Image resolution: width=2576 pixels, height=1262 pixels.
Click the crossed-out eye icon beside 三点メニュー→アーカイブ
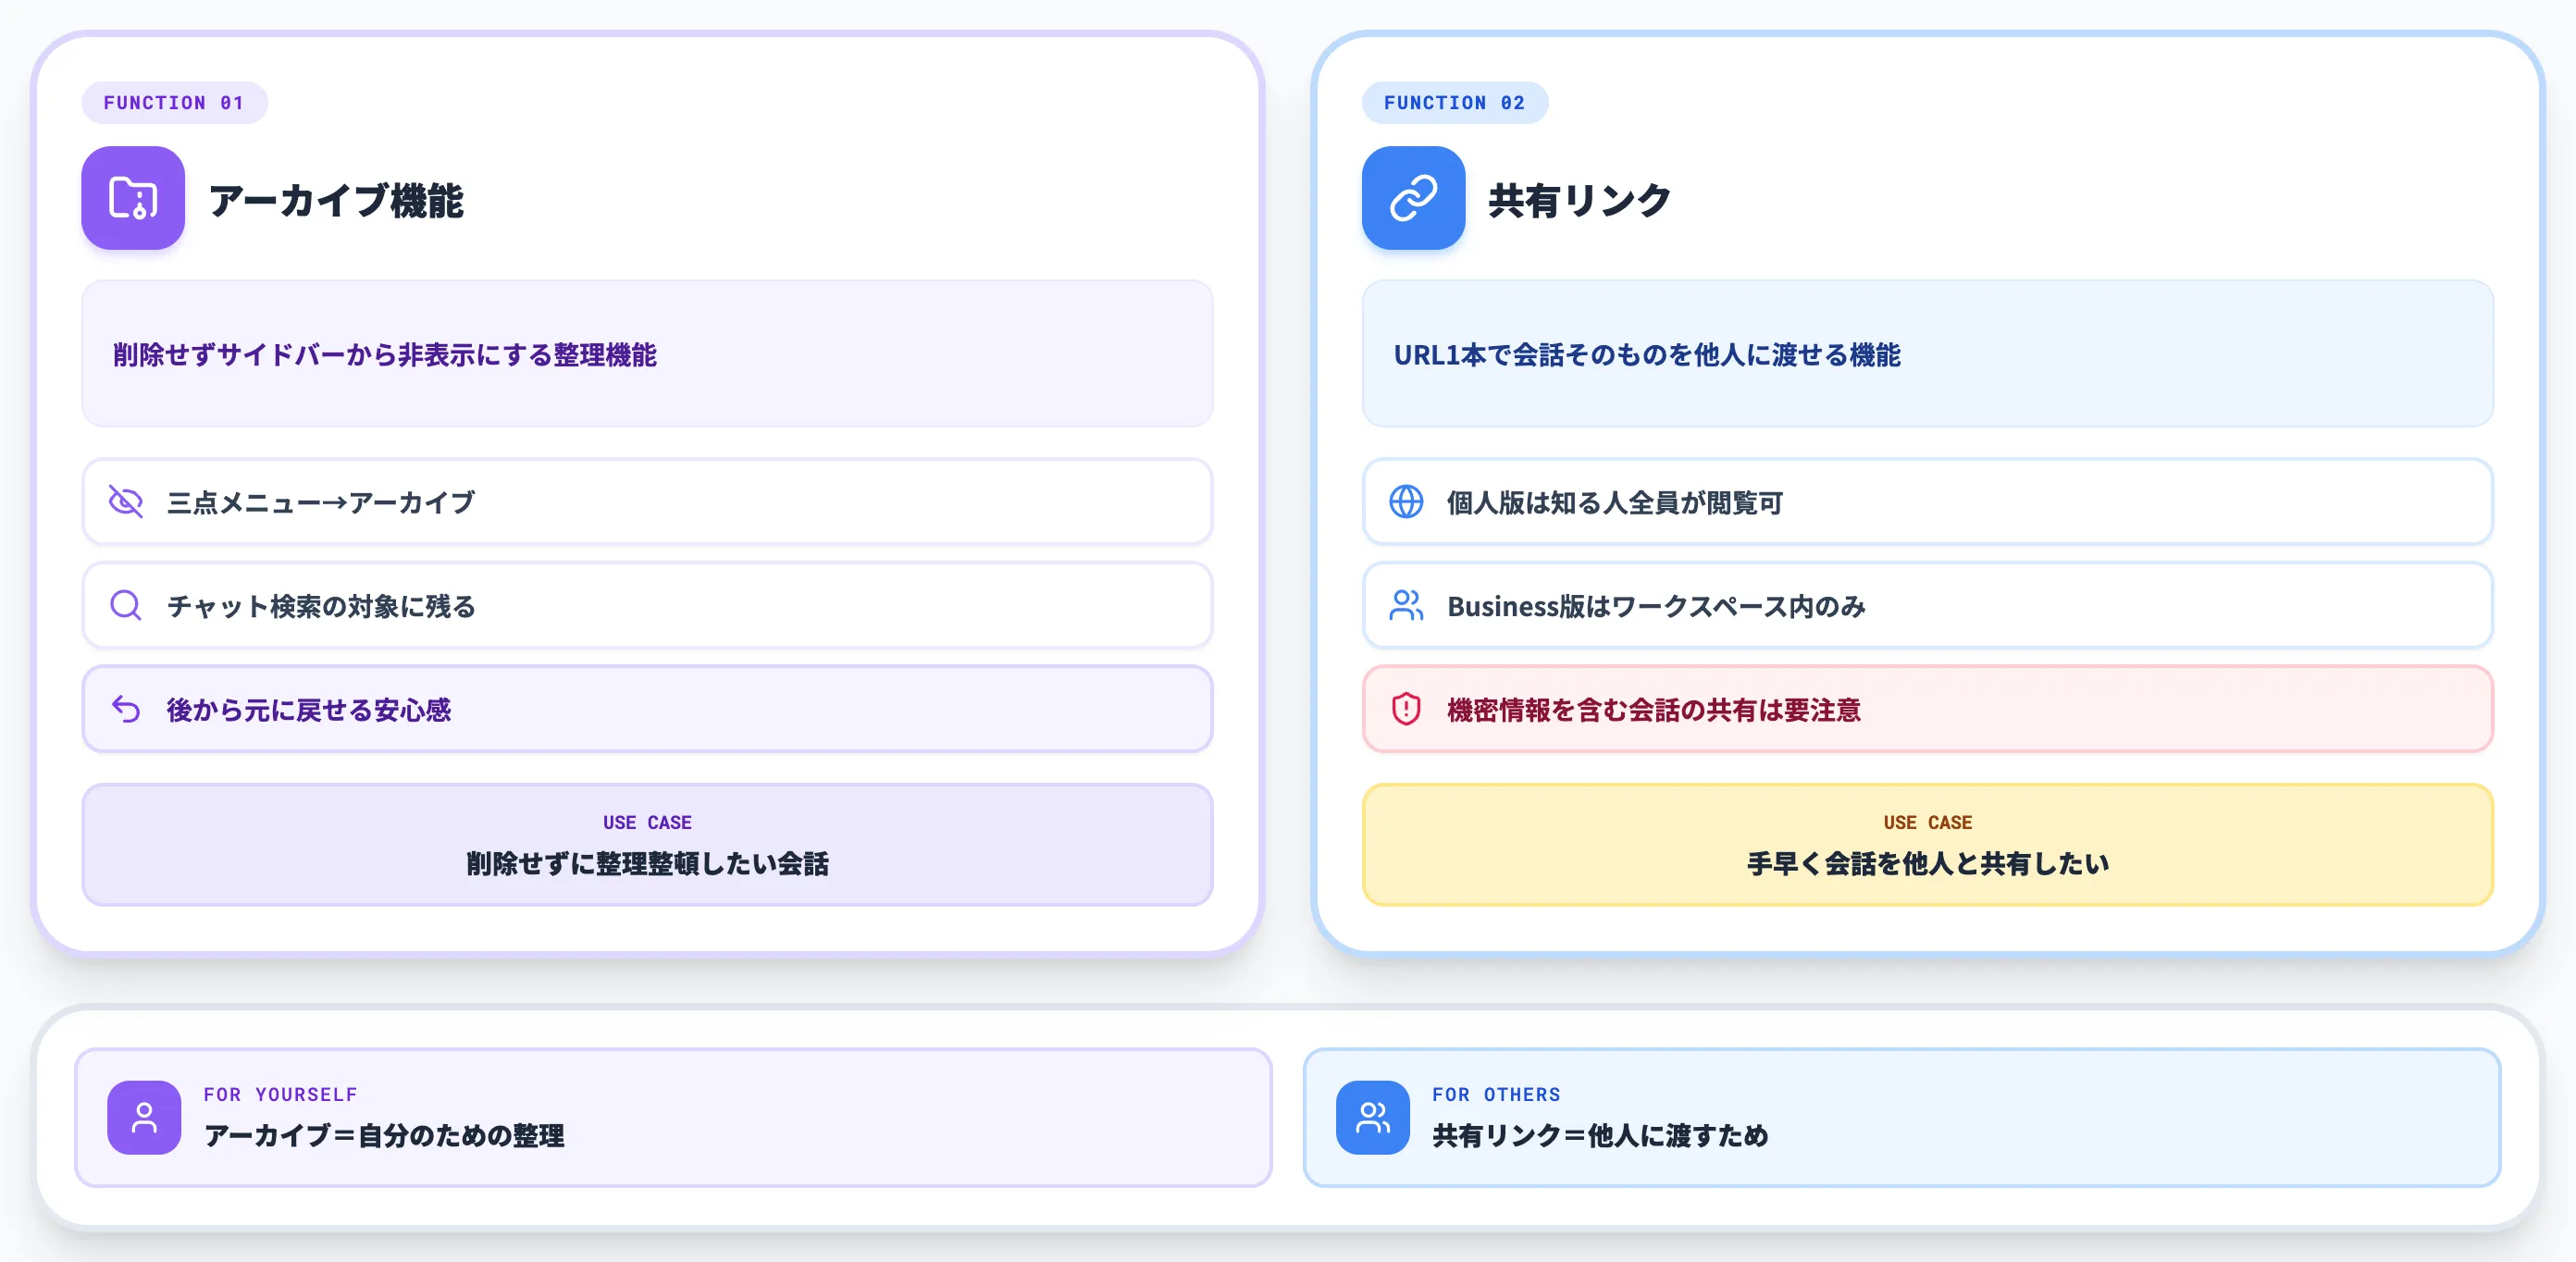(x=126, y=502)
